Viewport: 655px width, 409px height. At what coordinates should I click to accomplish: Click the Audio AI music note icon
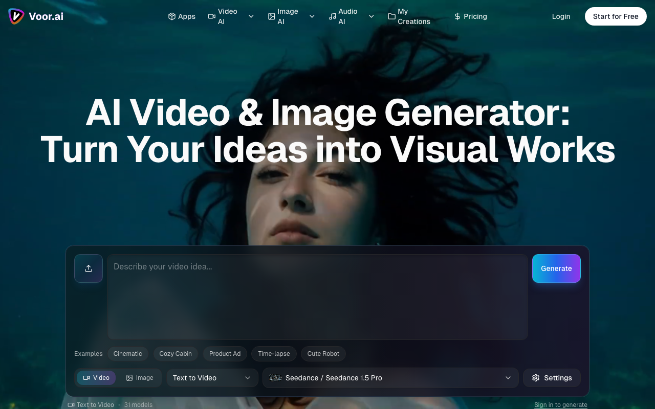tap(333, 16)
